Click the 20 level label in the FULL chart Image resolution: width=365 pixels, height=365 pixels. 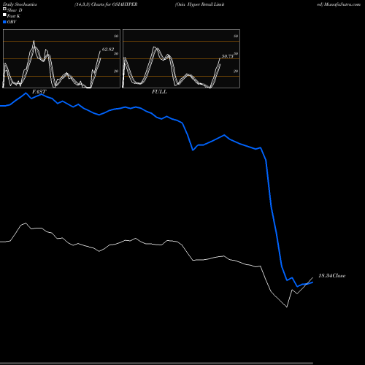pyautogui.click(x=236, y=71)
